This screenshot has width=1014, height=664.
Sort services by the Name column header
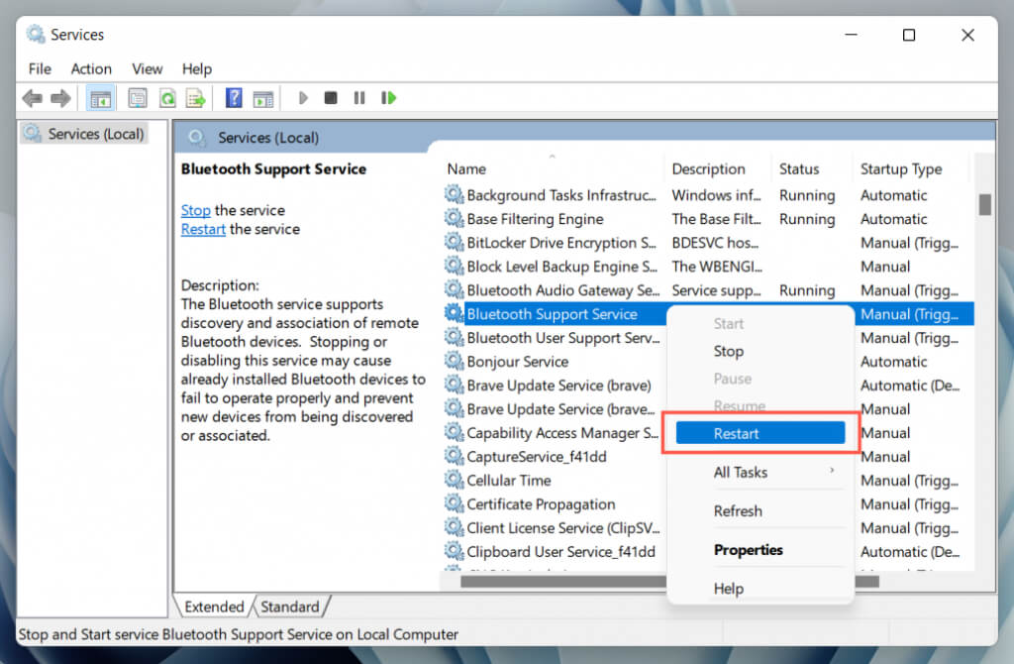466,168
